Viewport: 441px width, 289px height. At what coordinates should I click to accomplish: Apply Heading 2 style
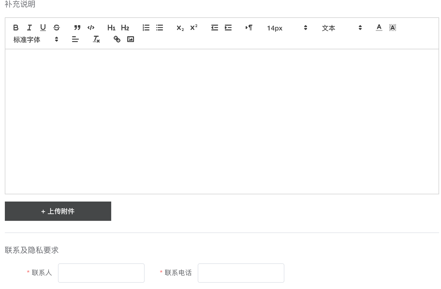click(125, 28)
